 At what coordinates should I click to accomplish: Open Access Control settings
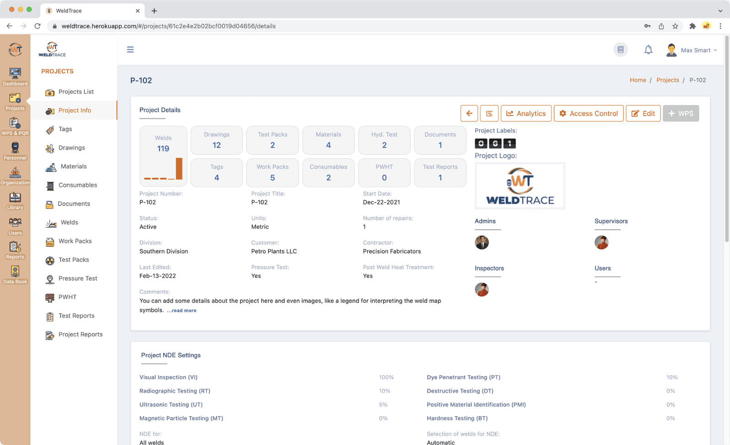588,113
